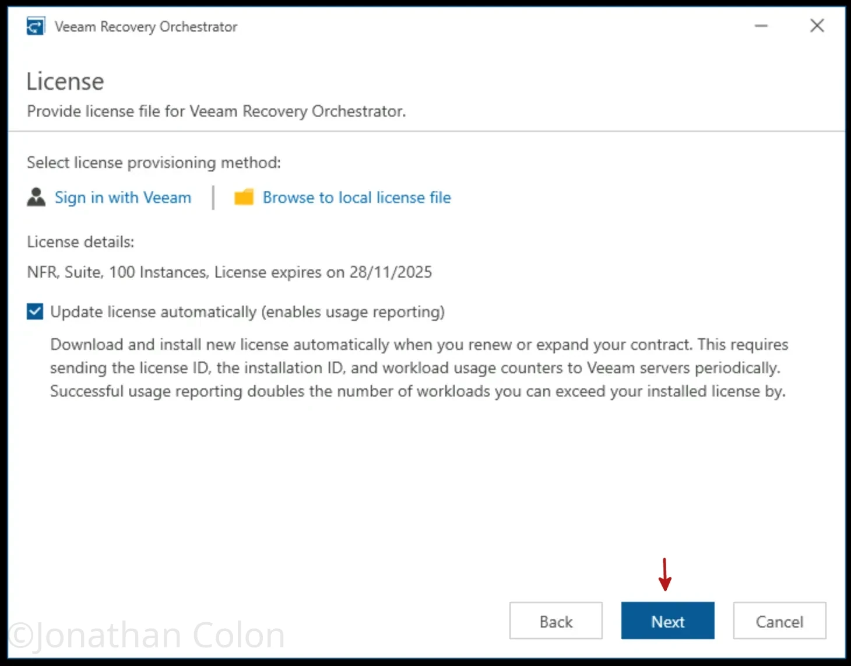Go to the previous step with Back

click(x=556, y=621)
